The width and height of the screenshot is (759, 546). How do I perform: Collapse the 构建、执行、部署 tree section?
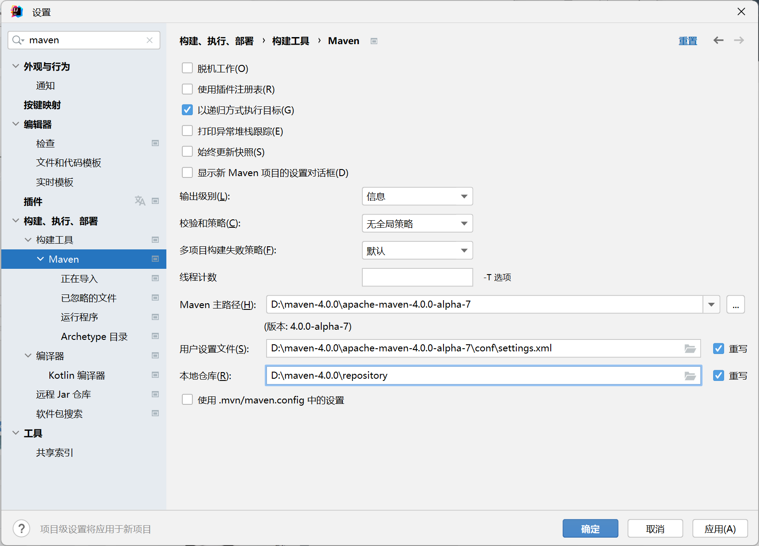point(15,221)
